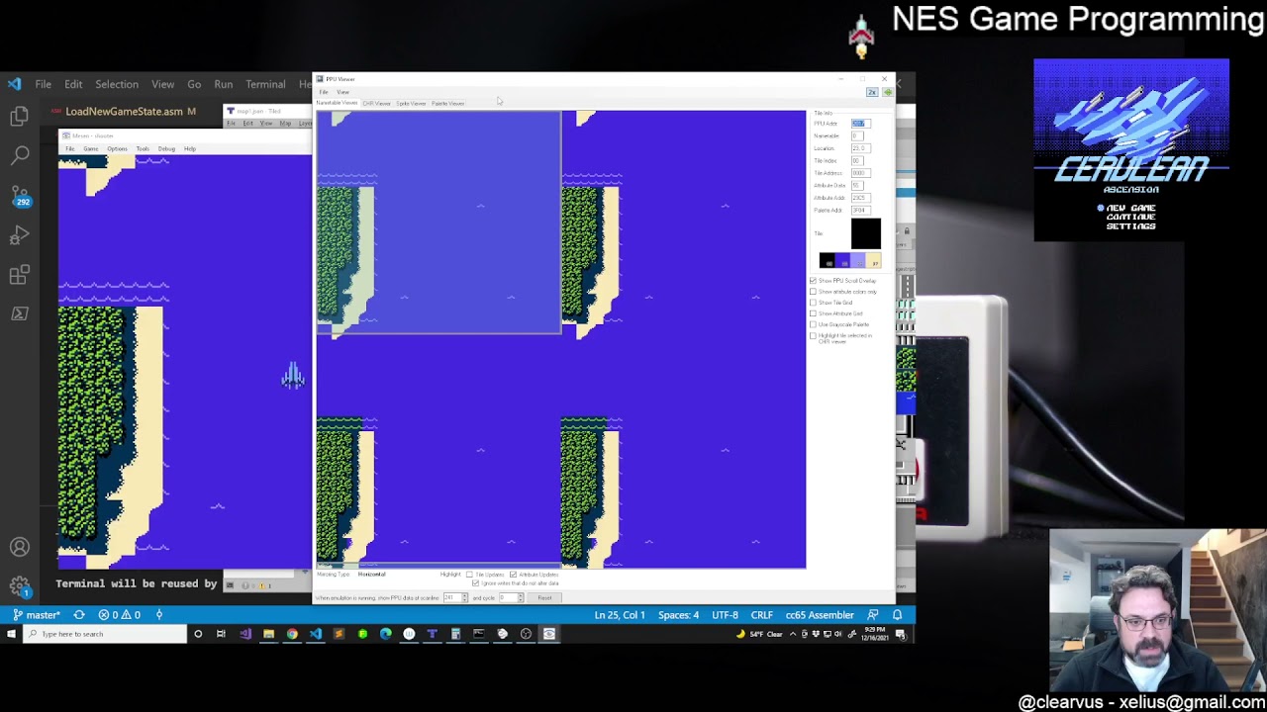Click the sync changes icon in status bar
This screenshot has width=1267, height=712.
tap(78, 615)
